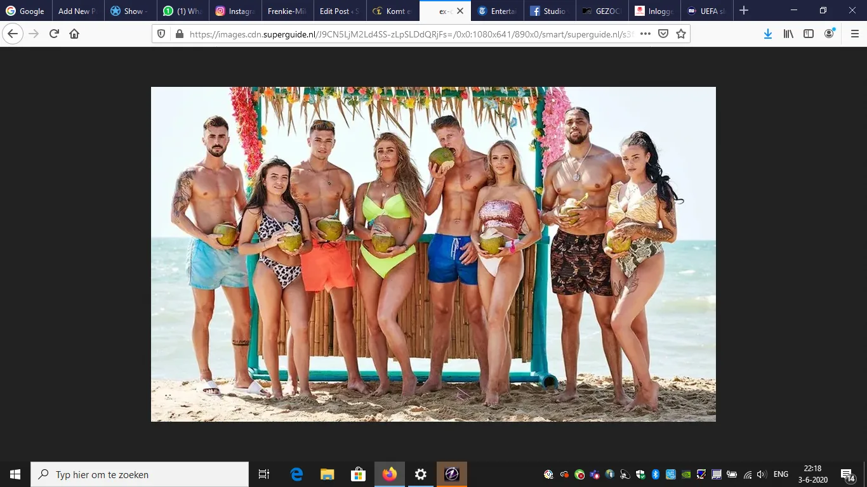Navigate back to the previous page
The height and width of the screenshot is (487, 867).
tap(13, 33)
